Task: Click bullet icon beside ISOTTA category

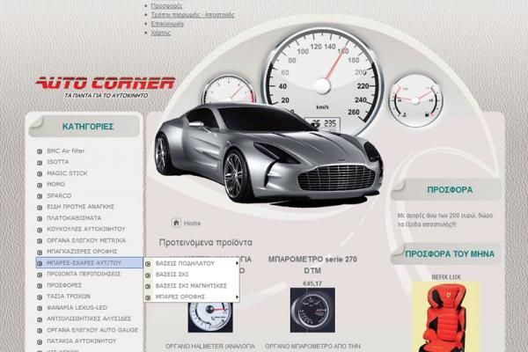Action: click(40, 163)
